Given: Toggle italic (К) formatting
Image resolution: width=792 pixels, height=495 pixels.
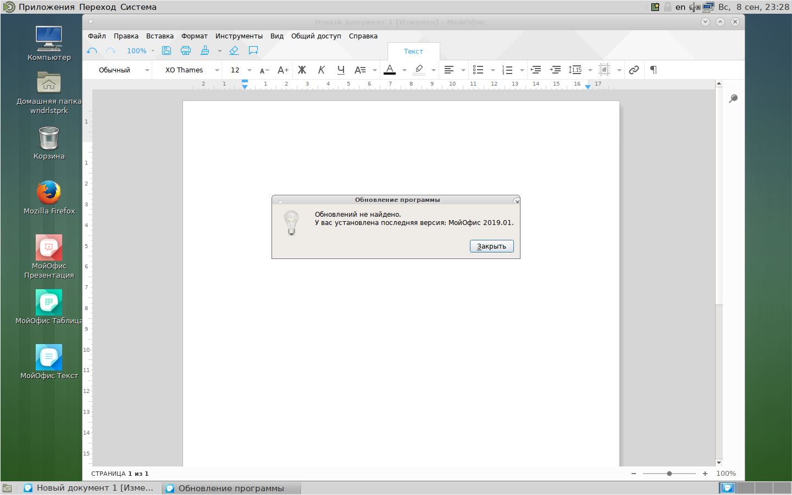Looking at the screenshot, I should (x=322, y=70).
